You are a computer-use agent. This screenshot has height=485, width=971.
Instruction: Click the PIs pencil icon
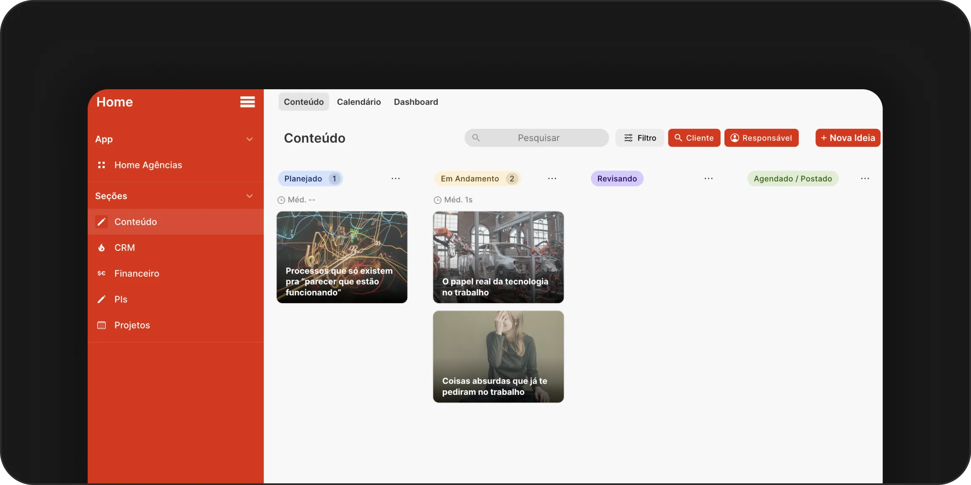click(x=101, y=299)
